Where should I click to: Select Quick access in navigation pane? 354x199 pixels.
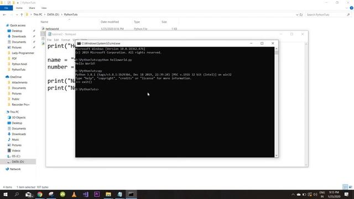click(x=18, y=25)
